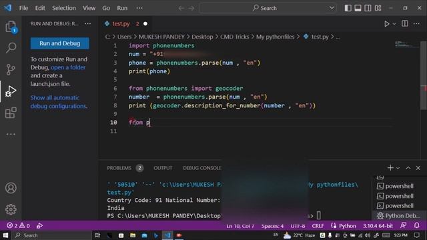The height and width of the screenshot is (240, 427).
Task: Open the Edit menu
Action: pos(40,8)
